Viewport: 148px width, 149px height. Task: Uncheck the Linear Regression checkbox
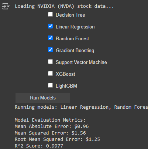point(50,26)
